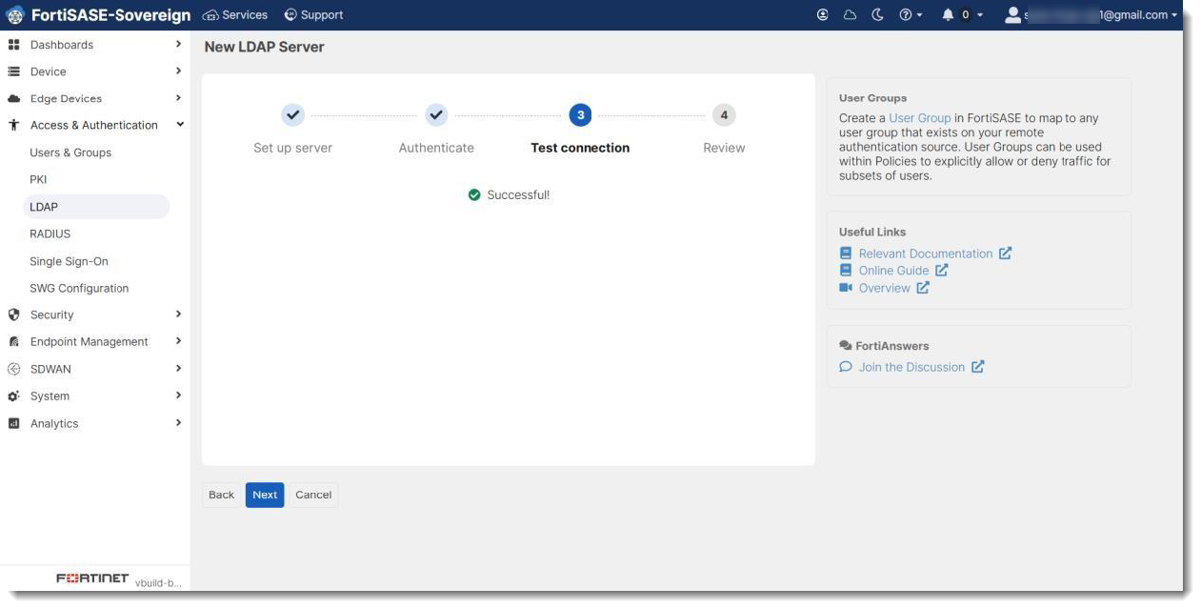1201x609 pixels.
Task: Click the Fortinet logo at the sidebar bottom
Action: point(92,579)
